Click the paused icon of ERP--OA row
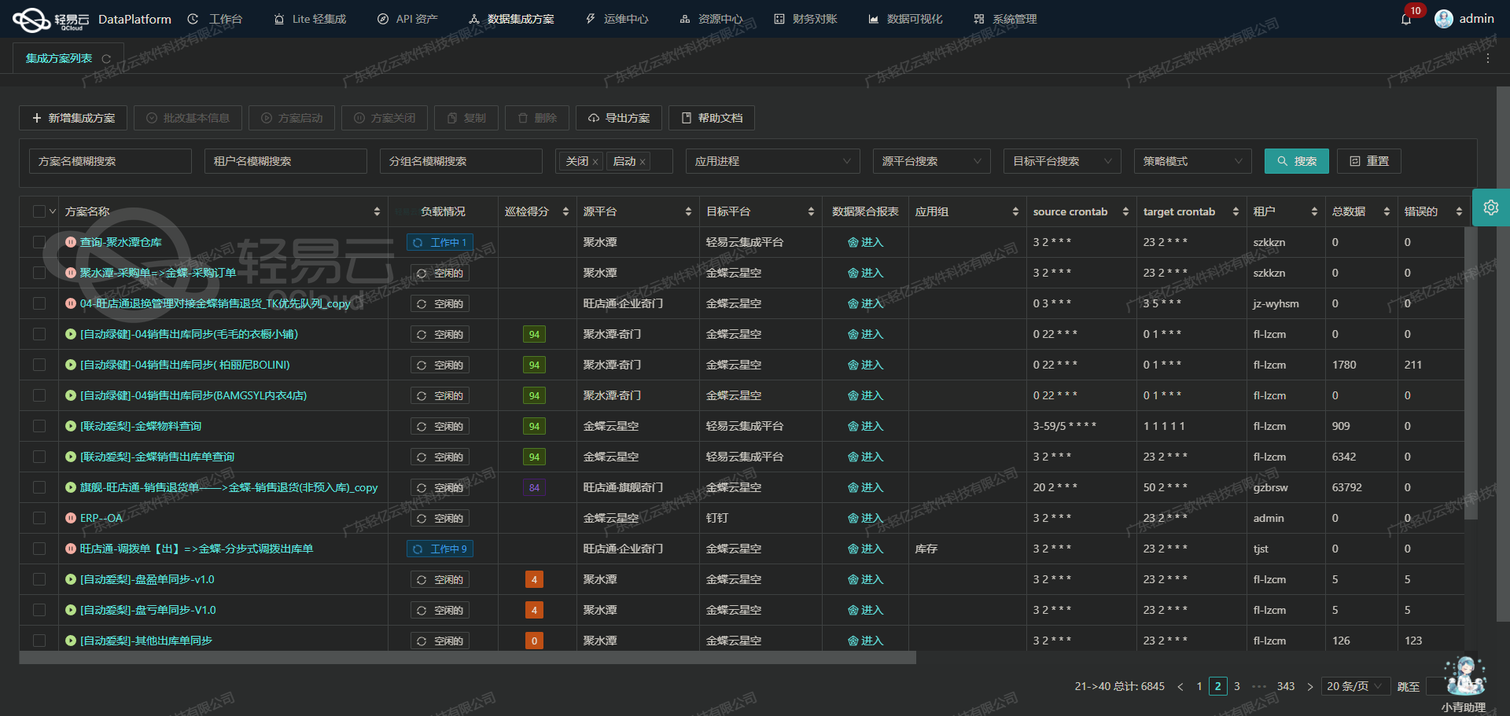The width and height of the screenshot is (1510, 716). [71, 518]
